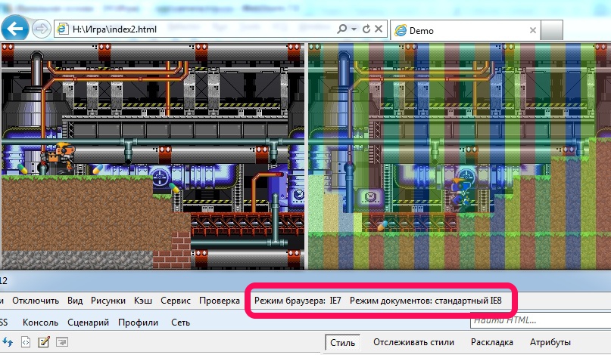Go back with the blue back arrow
This screenshot has width=611, height=355.
pos(15,29)
